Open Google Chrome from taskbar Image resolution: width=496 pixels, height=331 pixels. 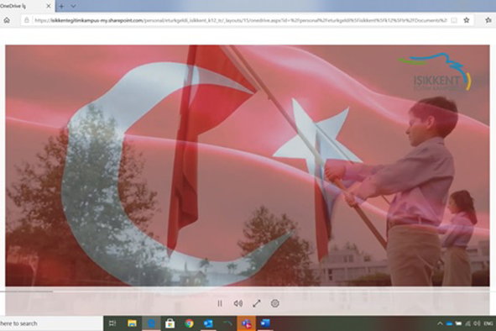[x=189, y=323]
